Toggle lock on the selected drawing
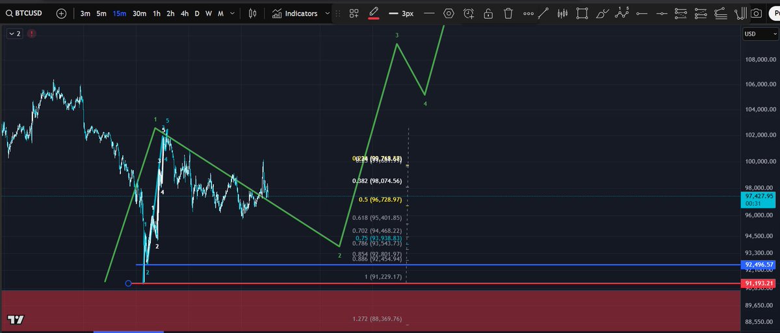Screen dimensions: 780x333 (x=488, y=13)
